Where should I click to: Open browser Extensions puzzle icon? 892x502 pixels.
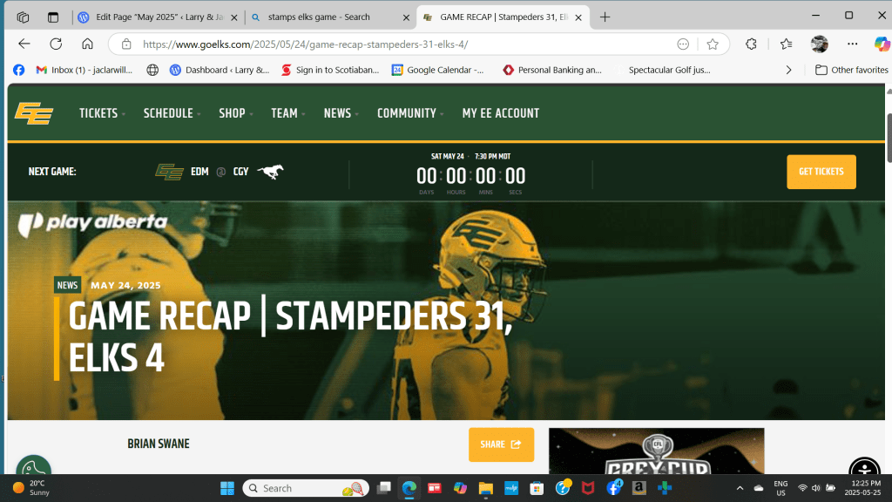[751, 44]
